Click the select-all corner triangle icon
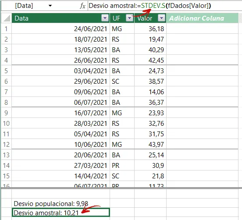 7,18
